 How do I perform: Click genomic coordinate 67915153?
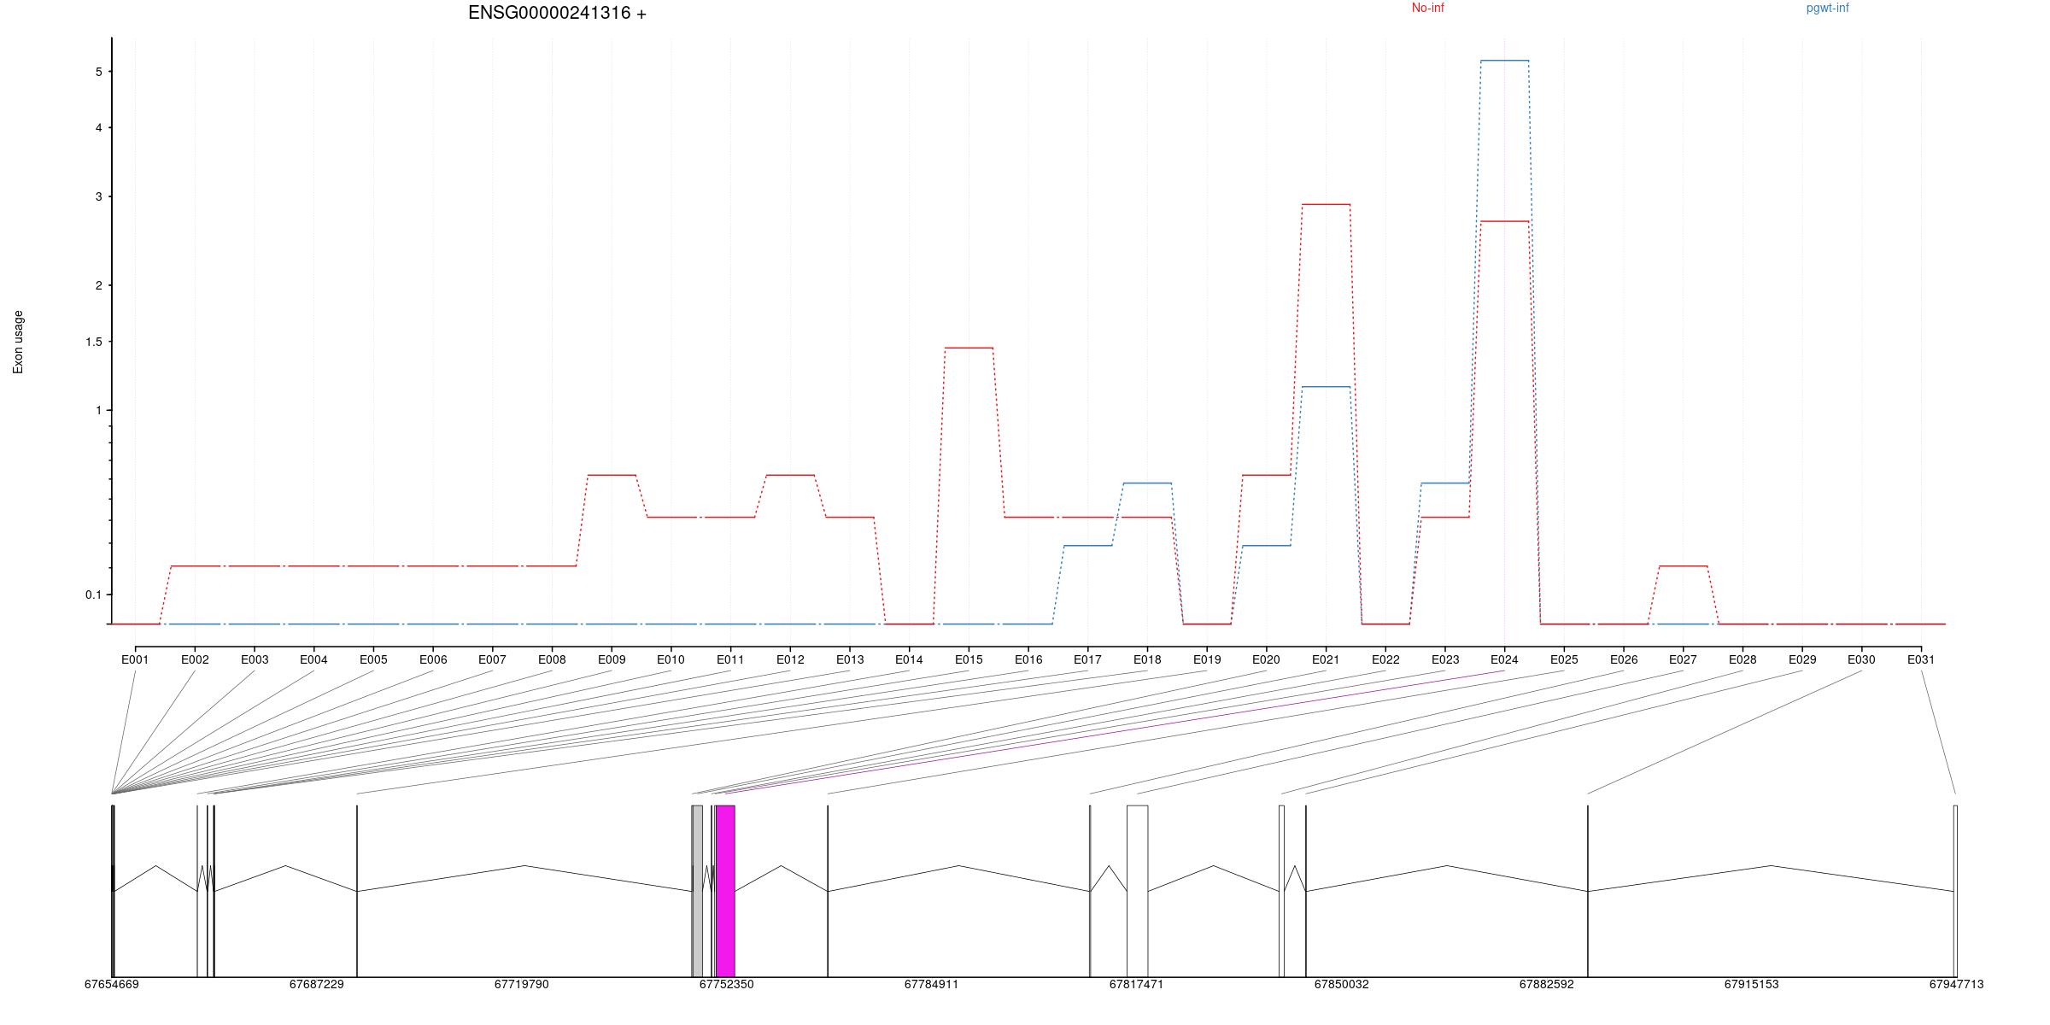pos(1751,984)
